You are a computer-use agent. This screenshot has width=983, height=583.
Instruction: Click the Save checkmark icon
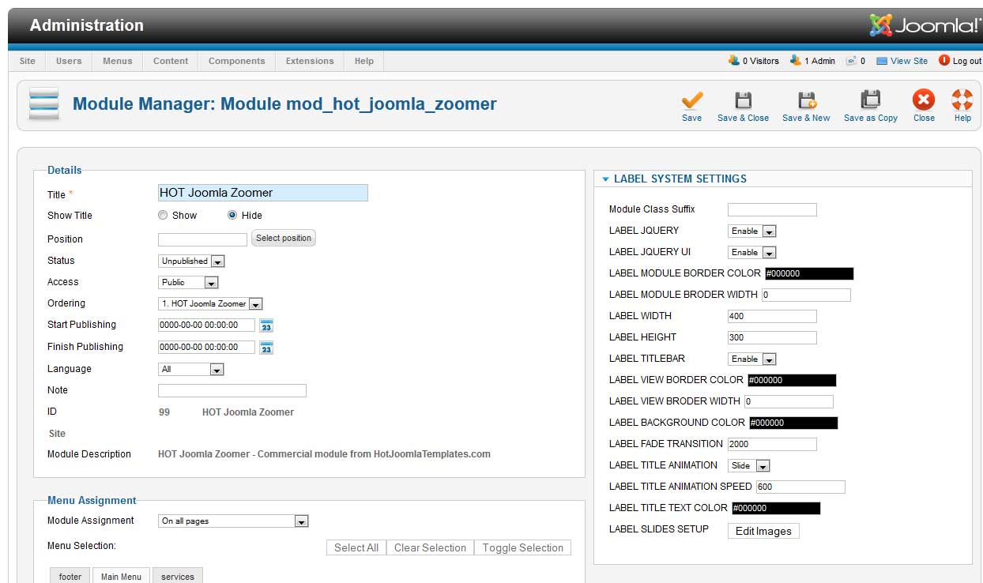[x=692, y=100]
